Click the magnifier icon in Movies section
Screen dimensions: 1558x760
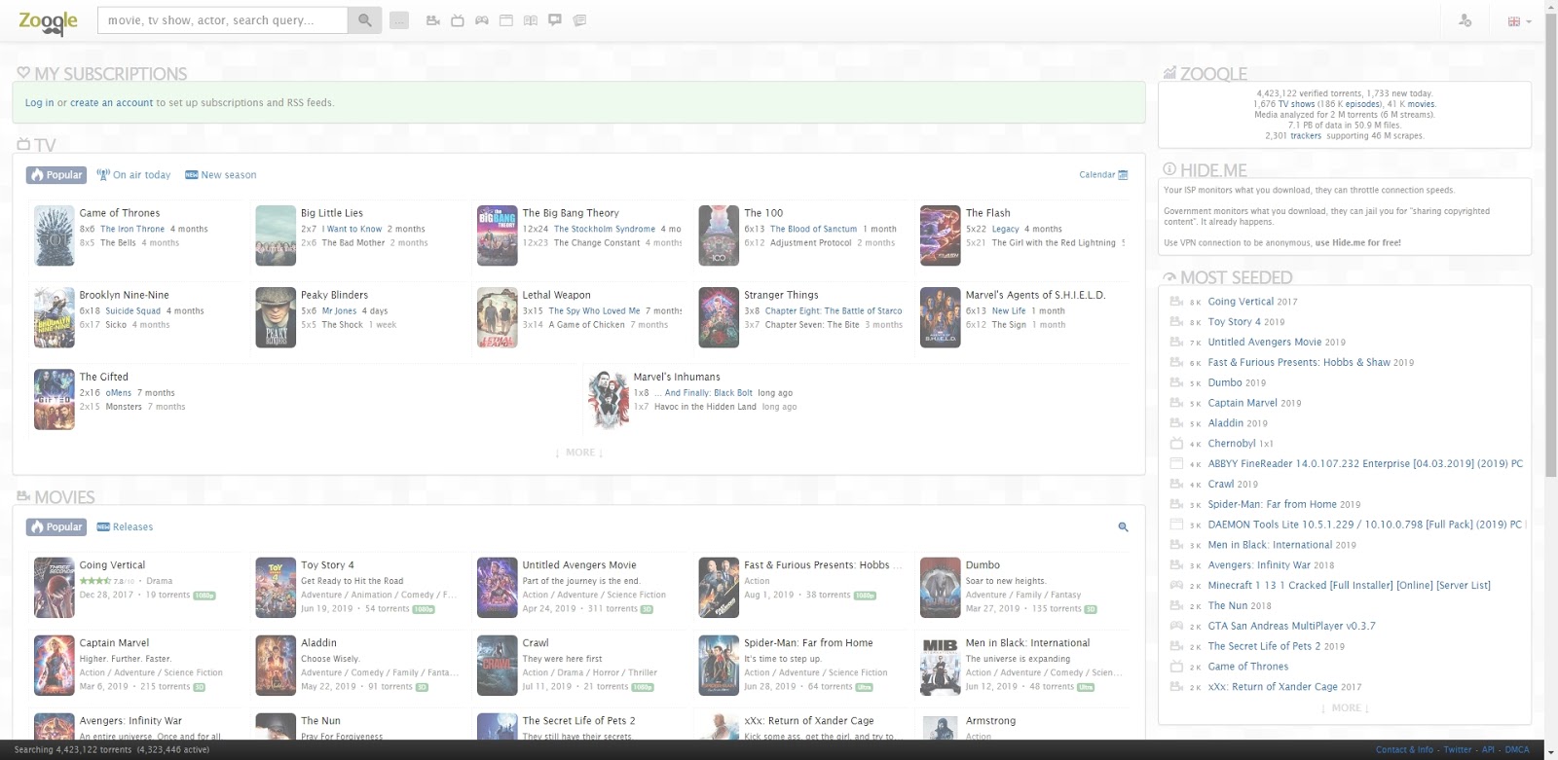tap(1123, 526)
